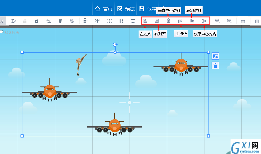Viewport: 261px width, 154px height.
Task: Click the bottom-right selection resize handle
Action: pyautogui.click(x=208, y=136)
